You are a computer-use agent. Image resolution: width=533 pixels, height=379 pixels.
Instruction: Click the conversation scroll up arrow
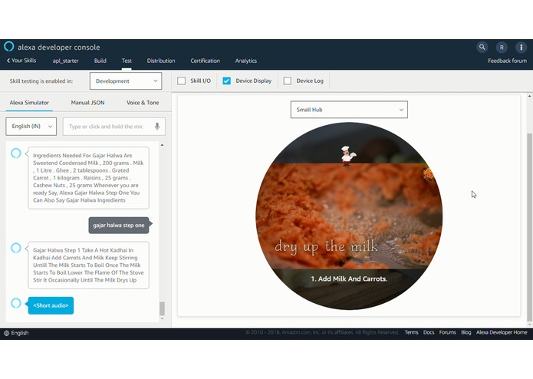point(162,145)
